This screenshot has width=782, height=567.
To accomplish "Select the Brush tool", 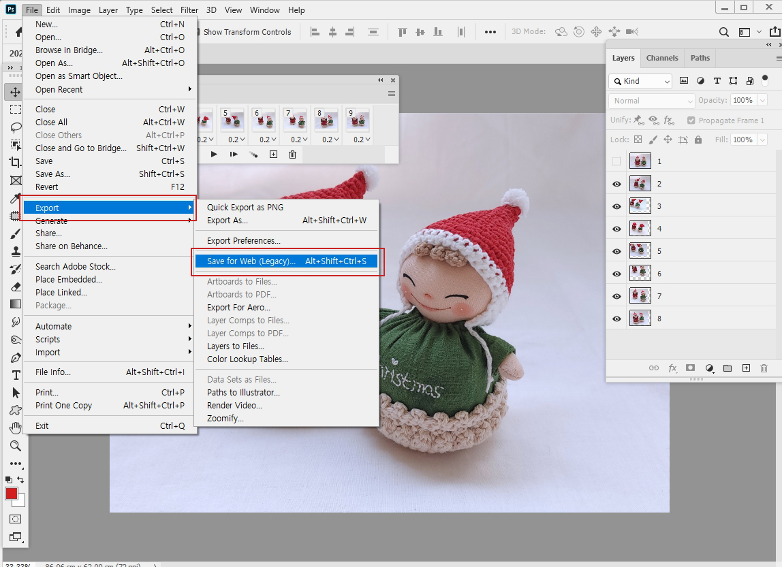I will point(16,233).
